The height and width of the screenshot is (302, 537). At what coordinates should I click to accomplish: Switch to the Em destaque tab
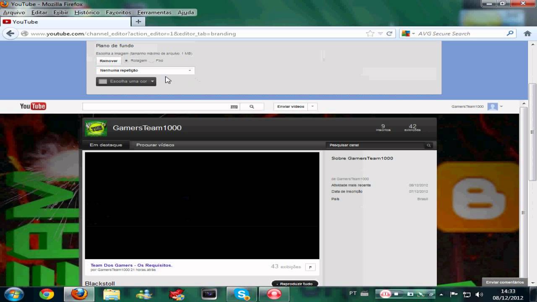[106, 145]
